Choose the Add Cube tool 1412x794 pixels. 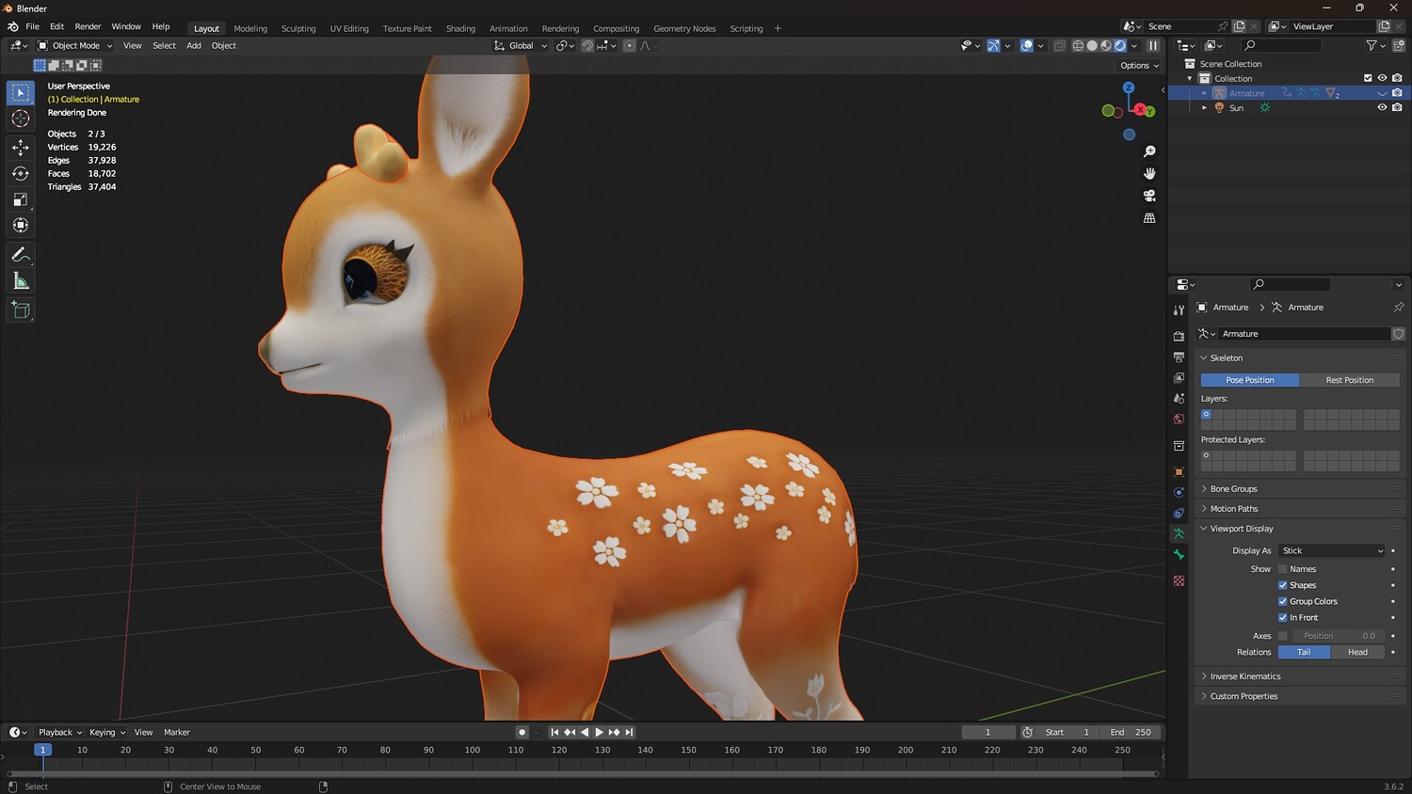(21, 310)
